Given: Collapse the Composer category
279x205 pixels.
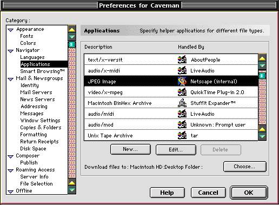Looking at the screenshot, I should pyautogui.click(x=11, y=156).
